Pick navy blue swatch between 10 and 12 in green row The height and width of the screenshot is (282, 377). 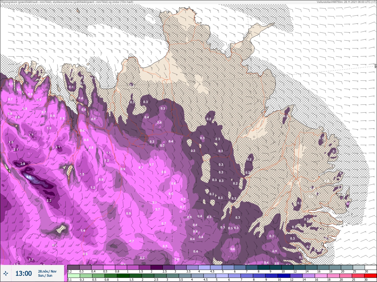coord(284,276)
